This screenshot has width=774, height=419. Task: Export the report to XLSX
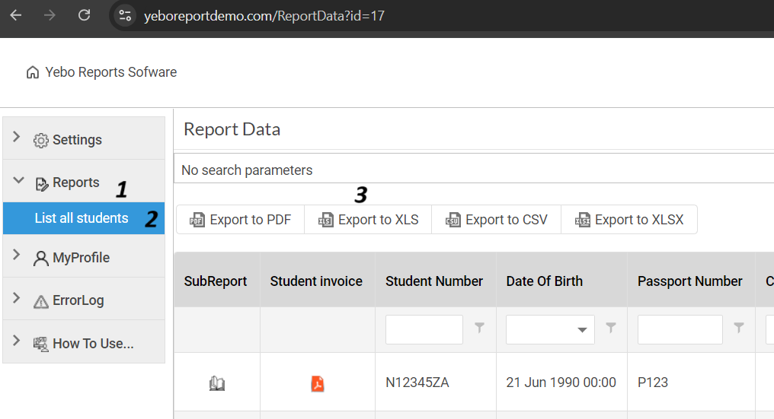(629, 219)
